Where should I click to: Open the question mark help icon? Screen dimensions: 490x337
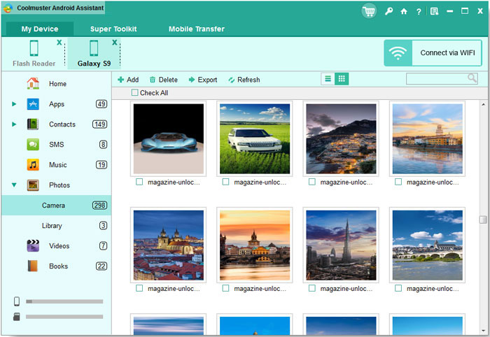click(x=419, y=12)
